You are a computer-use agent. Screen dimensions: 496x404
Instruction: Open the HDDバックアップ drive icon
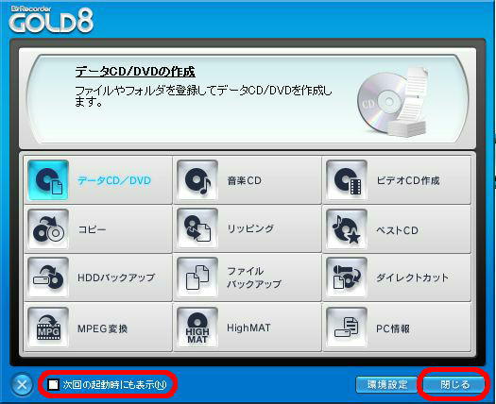click(48, 278)
